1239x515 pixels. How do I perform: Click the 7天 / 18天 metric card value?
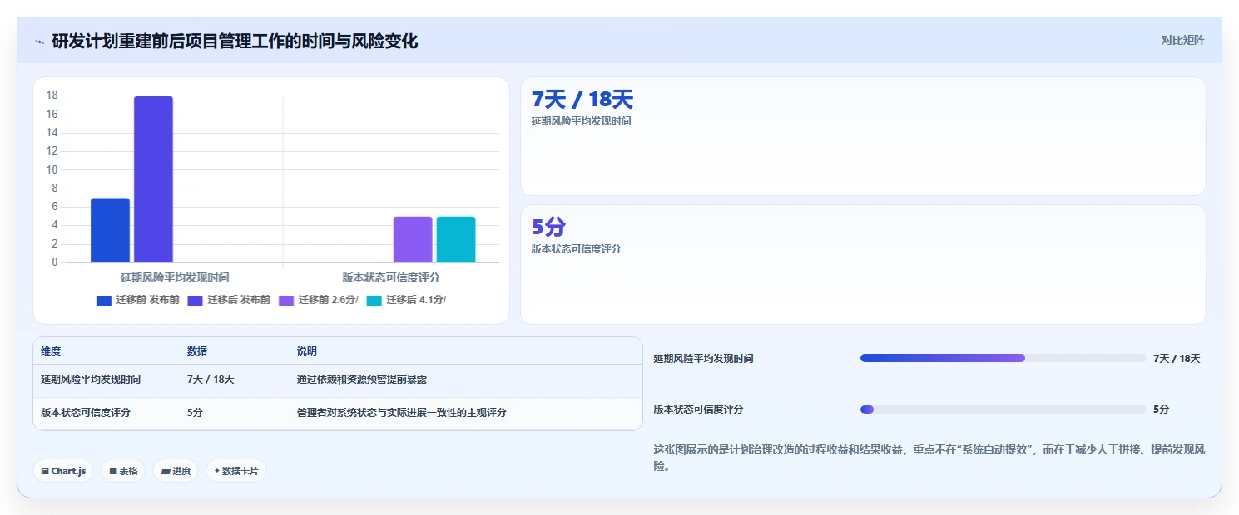tap(582, 100)
